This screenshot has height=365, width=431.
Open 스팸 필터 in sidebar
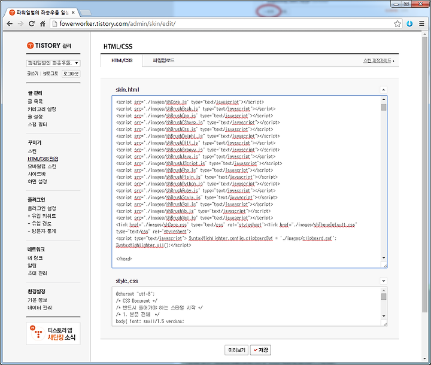tap(37, 124)
